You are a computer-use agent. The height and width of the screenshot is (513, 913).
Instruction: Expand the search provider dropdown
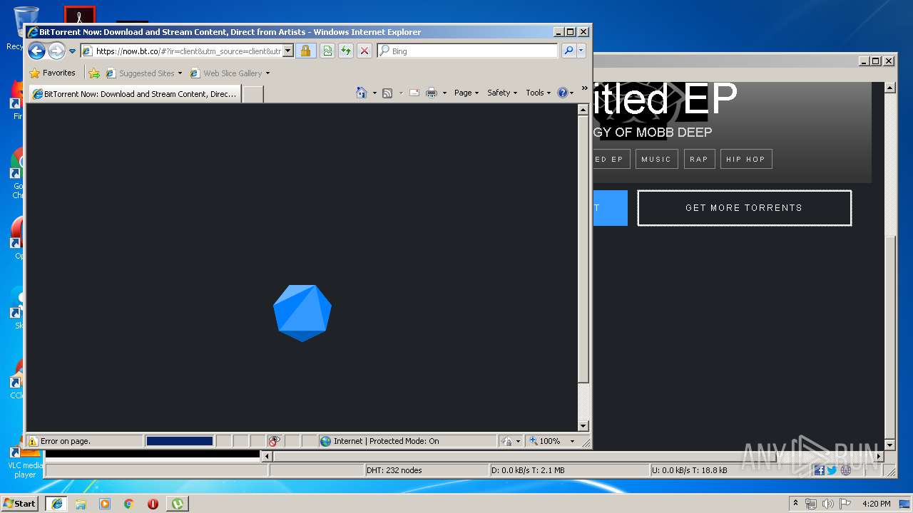pyautogui.click(x=581, y=51)
